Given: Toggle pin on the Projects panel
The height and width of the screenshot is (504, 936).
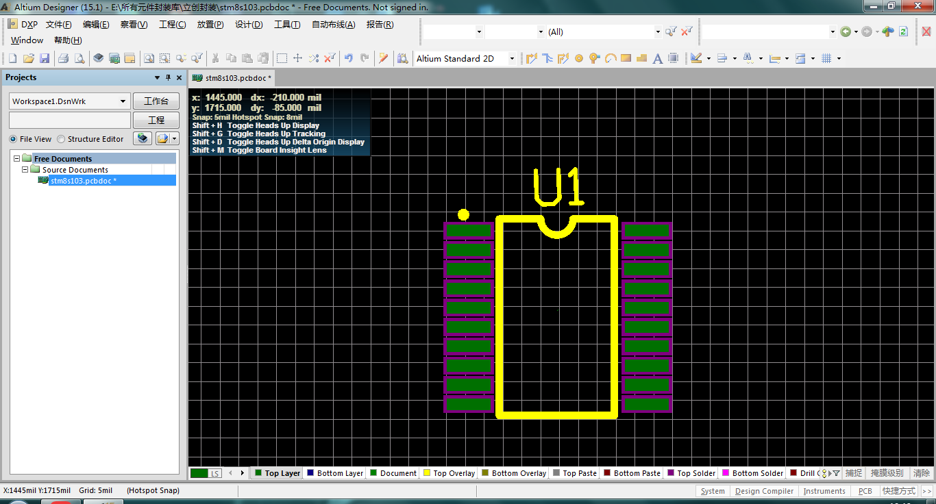Looking at the screenshot, I should pos(169,77).
